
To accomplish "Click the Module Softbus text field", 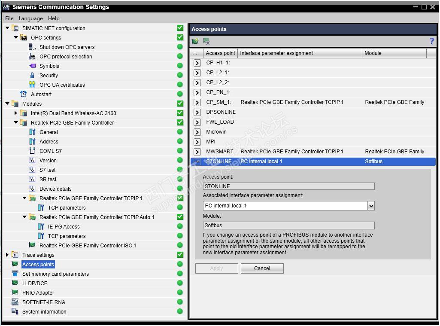I will (x=288, y=225).
